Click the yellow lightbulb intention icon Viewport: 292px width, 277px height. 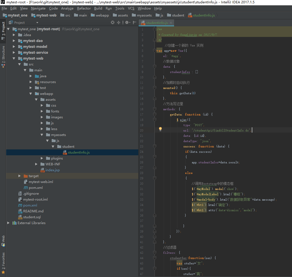click(160, 129)
